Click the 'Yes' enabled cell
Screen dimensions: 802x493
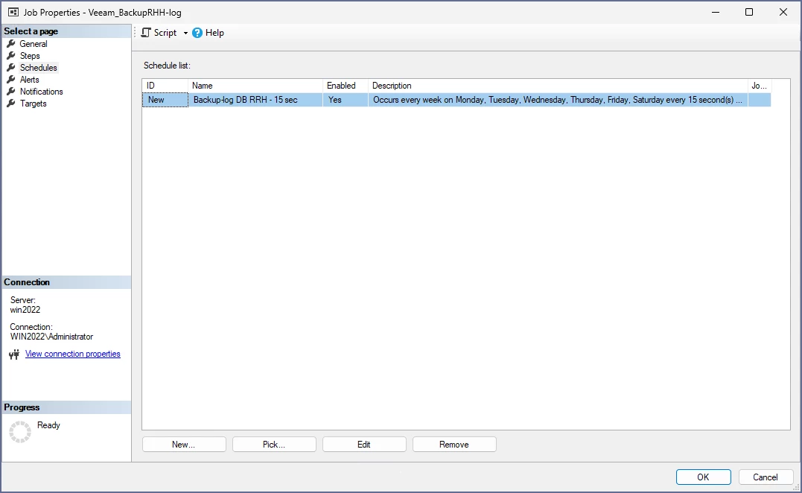click(x=346, y=100)
